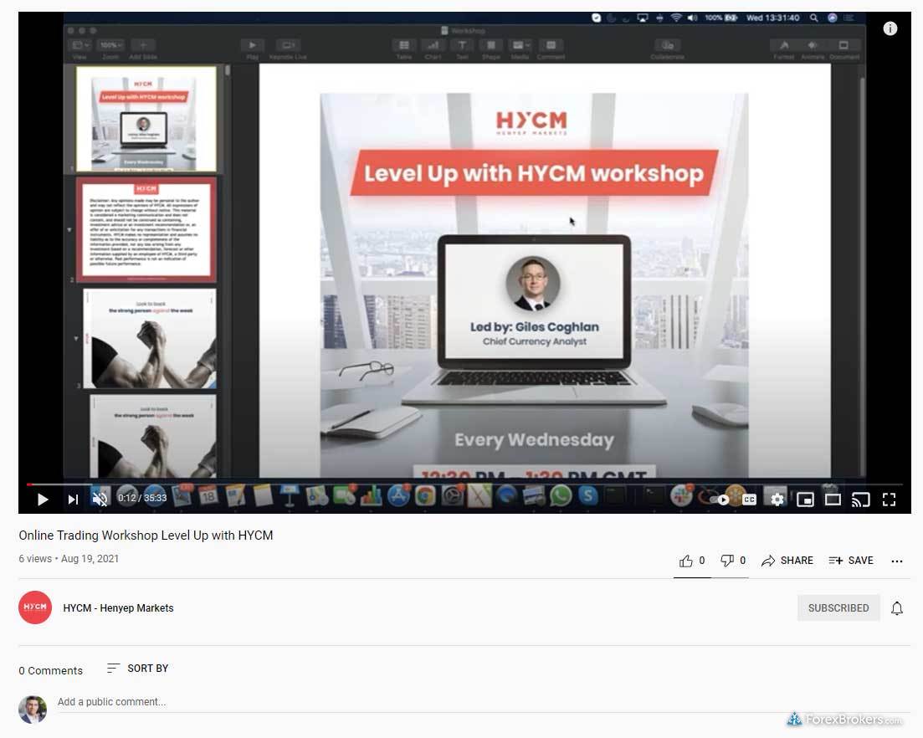Toggle the autoplay switch in the player
Screen dimensions: 923x738
[x=720, y=500]
